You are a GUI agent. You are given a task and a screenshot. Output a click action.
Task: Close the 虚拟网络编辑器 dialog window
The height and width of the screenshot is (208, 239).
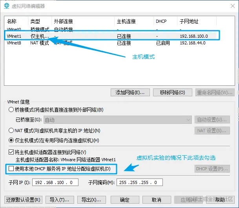point(233,6)
